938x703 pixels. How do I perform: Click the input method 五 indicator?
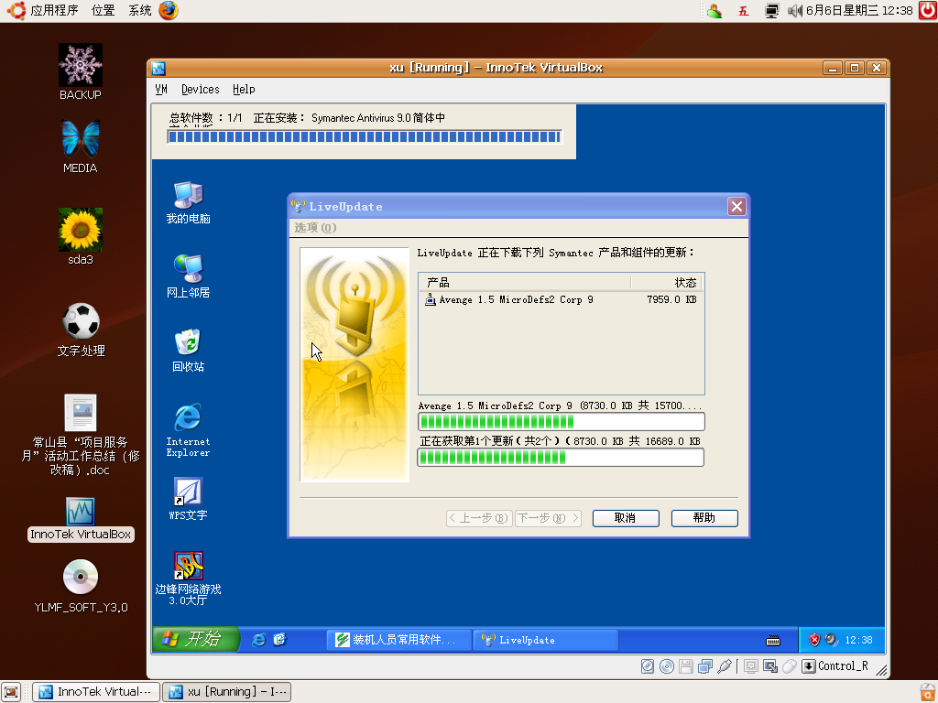744,11
